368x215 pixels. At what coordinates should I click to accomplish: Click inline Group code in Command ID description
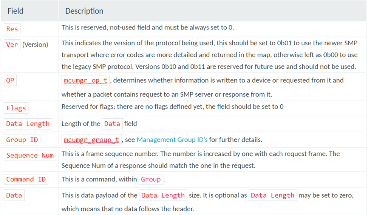(x=151, y=179)
